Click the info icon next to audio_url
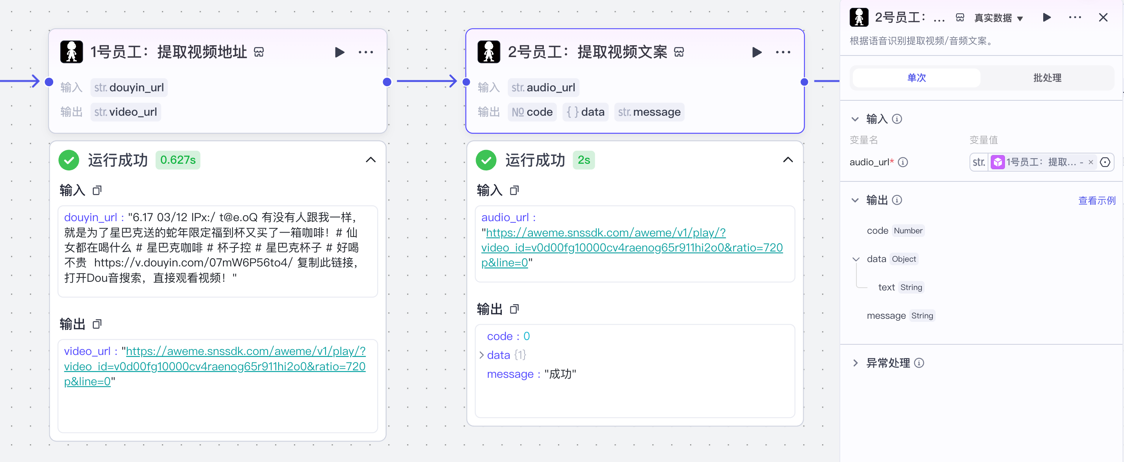 [903, 162]
